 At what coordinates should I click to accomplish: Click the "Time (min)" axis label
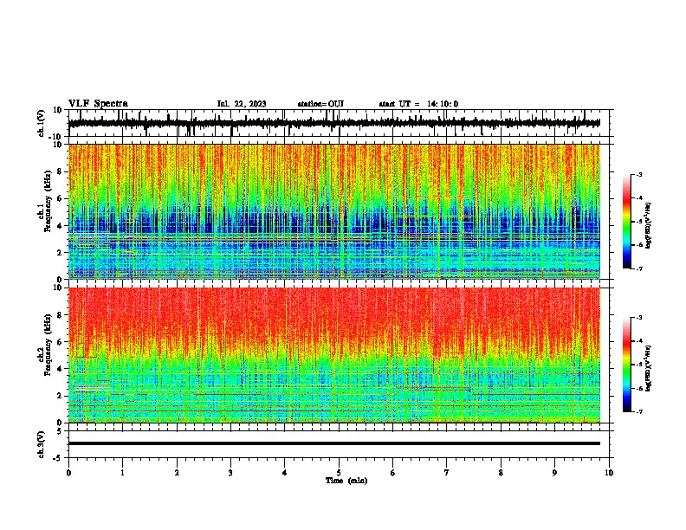(x=346, y=481)
